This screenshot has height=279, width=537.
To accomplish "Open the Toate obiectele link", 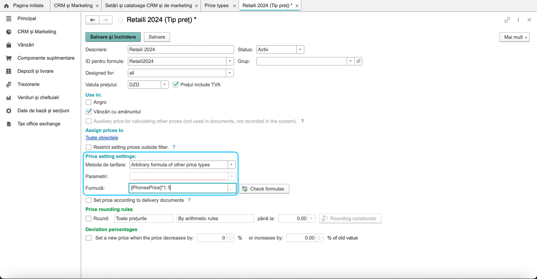I will tap(102, 137).
